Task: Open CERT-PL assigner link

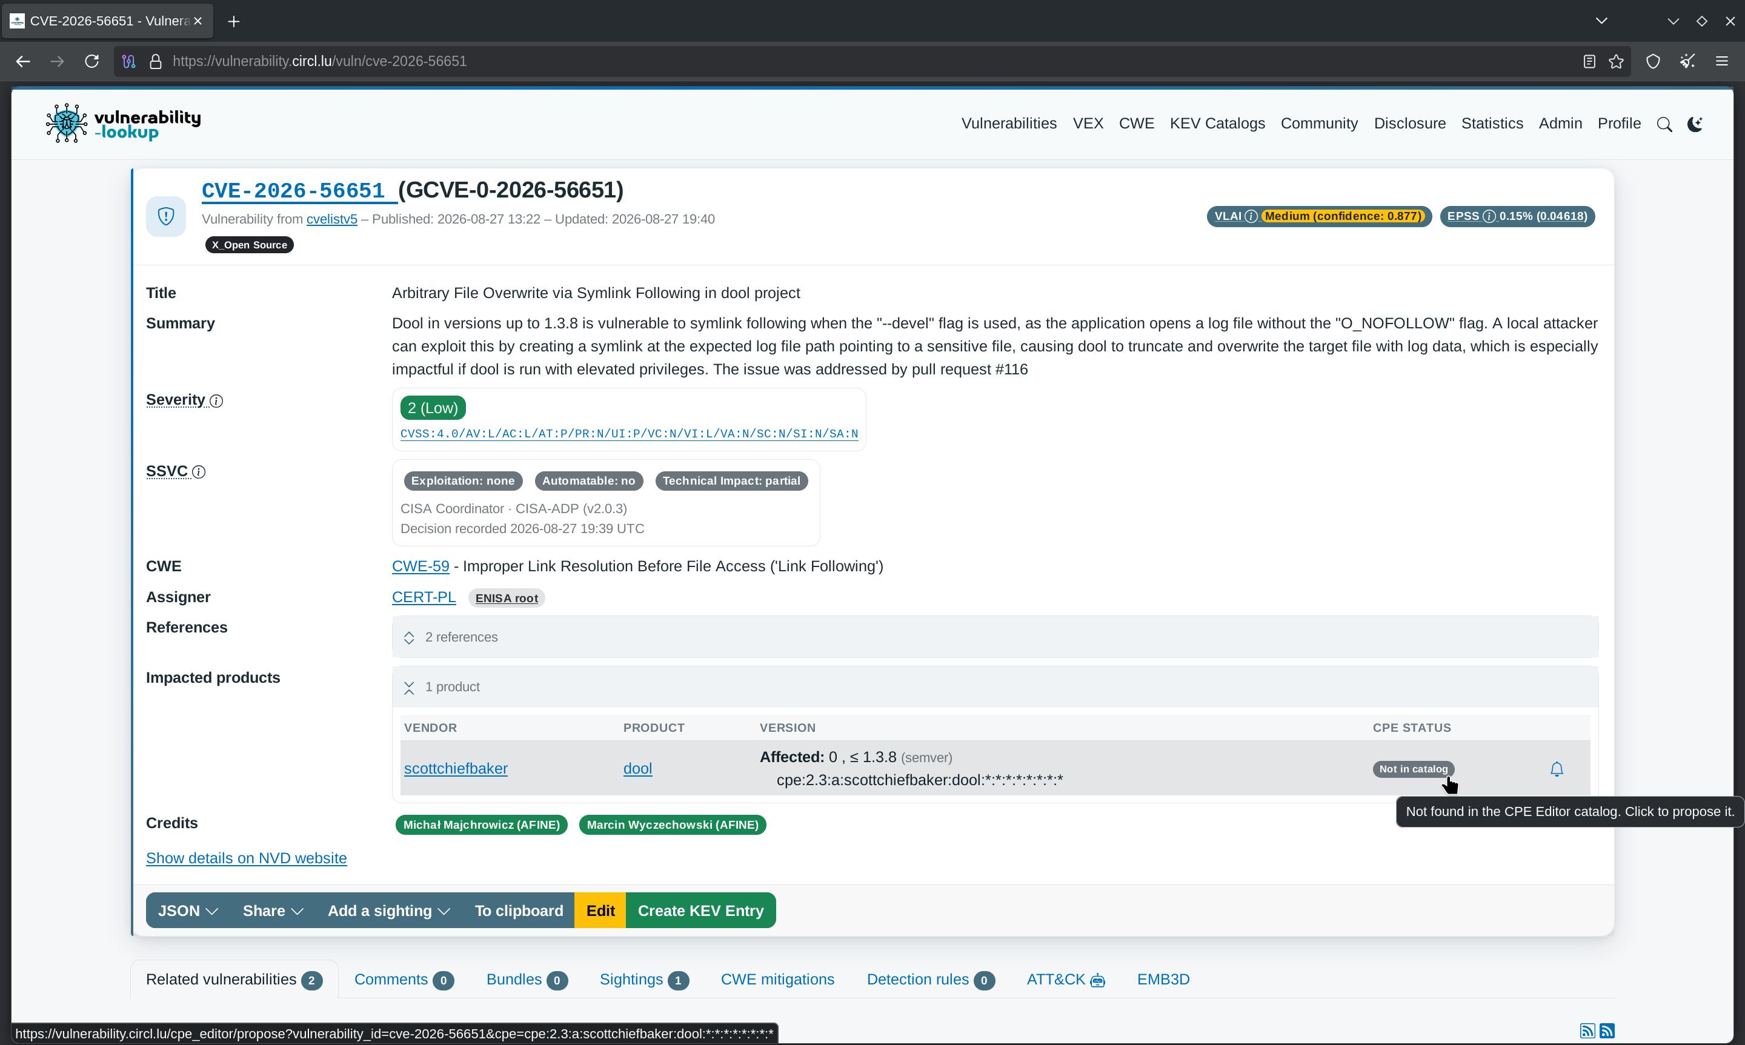Action: tap(424, 597)
